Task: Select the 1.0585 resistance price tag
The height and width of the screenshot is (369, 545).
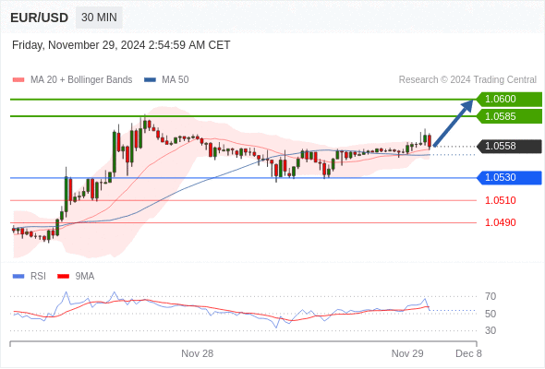Action: click(x=509, y=116)
